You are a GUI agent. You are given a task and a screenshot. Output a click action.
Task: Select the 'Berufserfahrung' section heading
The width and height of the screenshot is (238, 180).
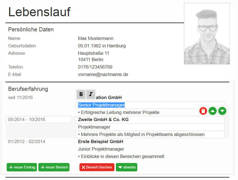pyautogui.click(x=28, y=89)
